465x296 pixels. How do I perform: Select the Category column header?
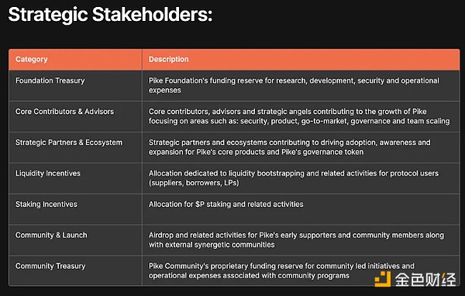click(x=32, y=60)
